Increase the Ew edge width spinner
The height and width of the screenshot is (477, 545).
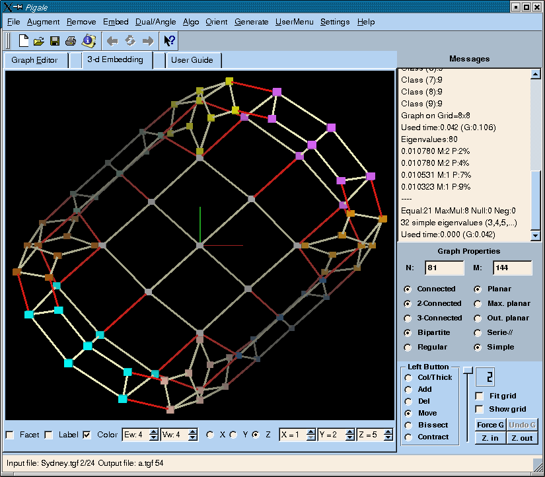pos(153,431)
